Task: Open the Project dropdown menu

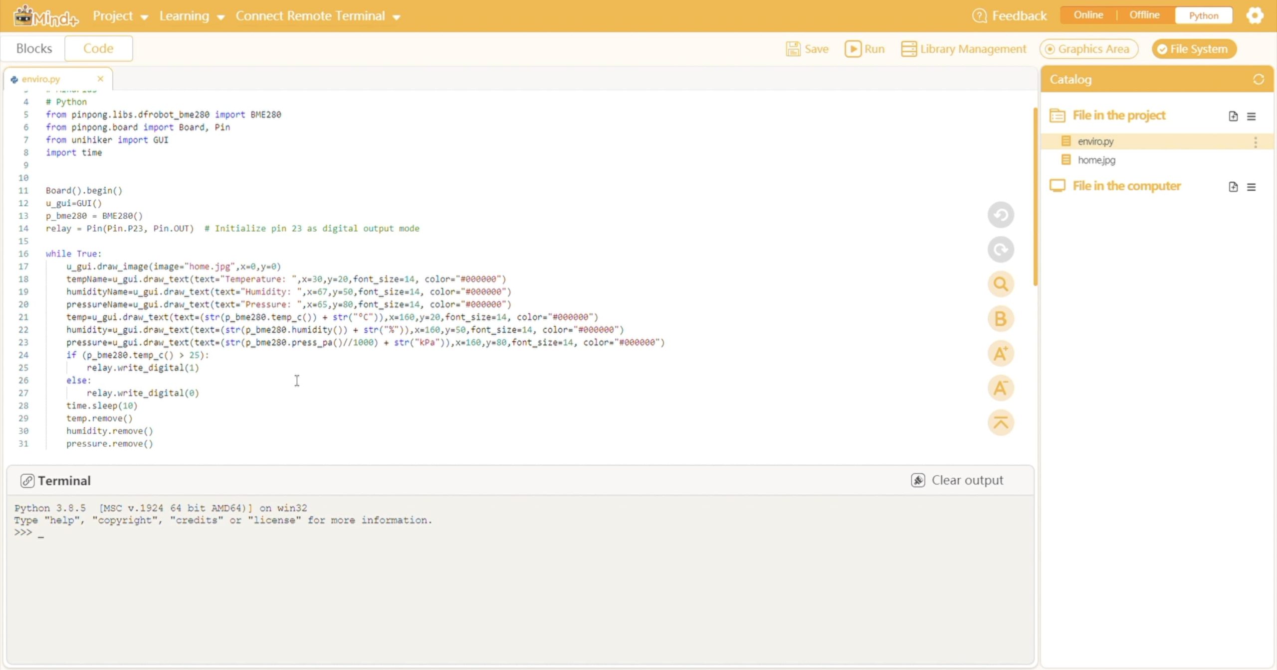Action: coord(120,16)
